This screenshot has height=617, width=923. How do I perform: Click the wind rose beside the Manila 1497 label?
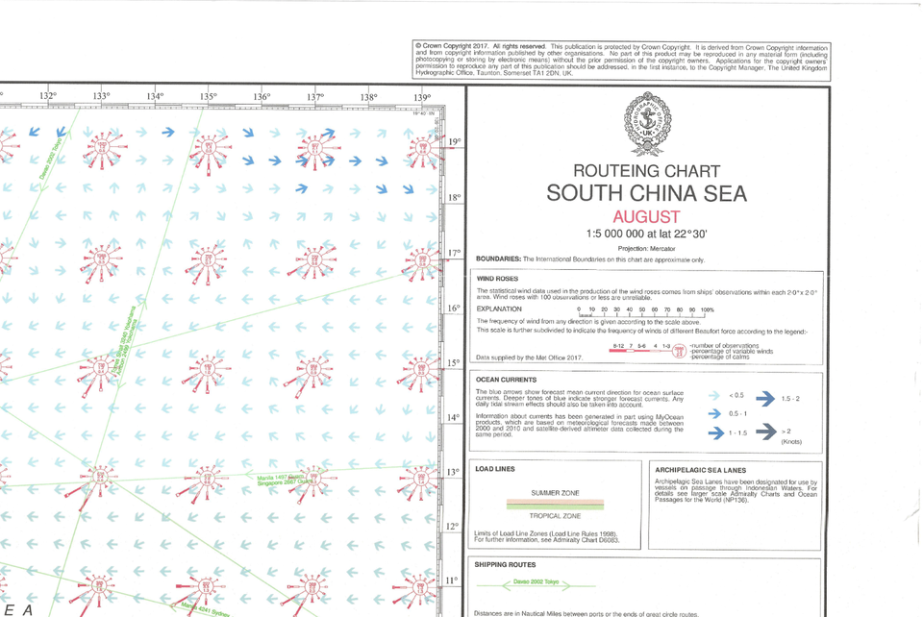[x=313, y=478]
